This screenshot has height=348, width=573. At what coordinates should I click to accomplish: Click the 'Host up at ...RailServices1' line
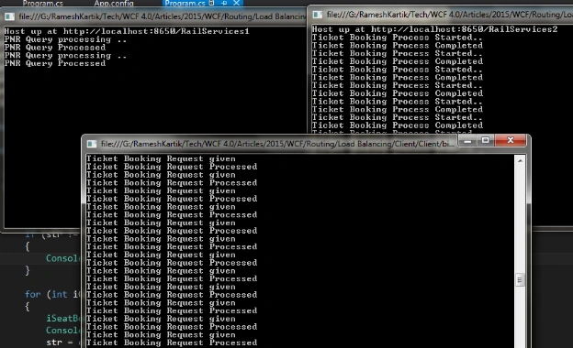coord(127,31)
